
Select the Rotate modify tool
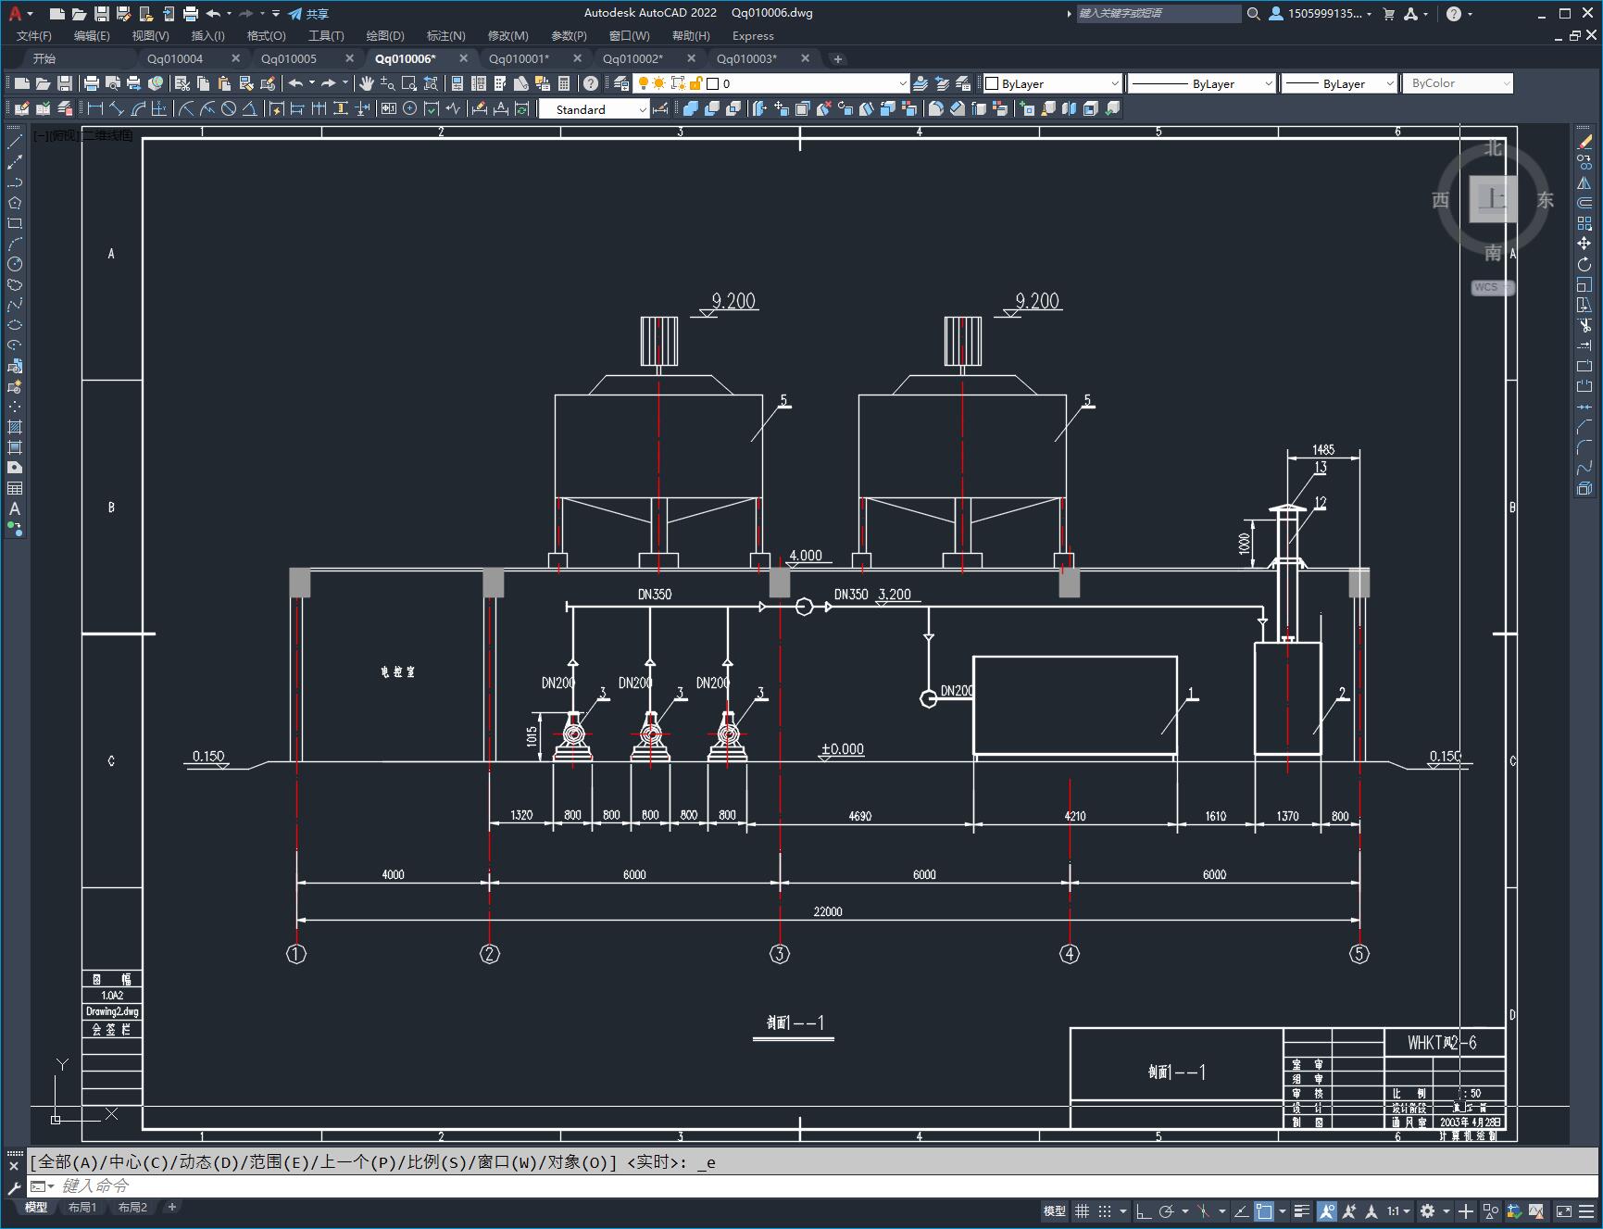1584,264
